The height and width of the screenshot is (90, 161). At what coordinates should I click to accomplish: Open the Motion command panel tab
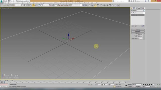pos(139,8)
